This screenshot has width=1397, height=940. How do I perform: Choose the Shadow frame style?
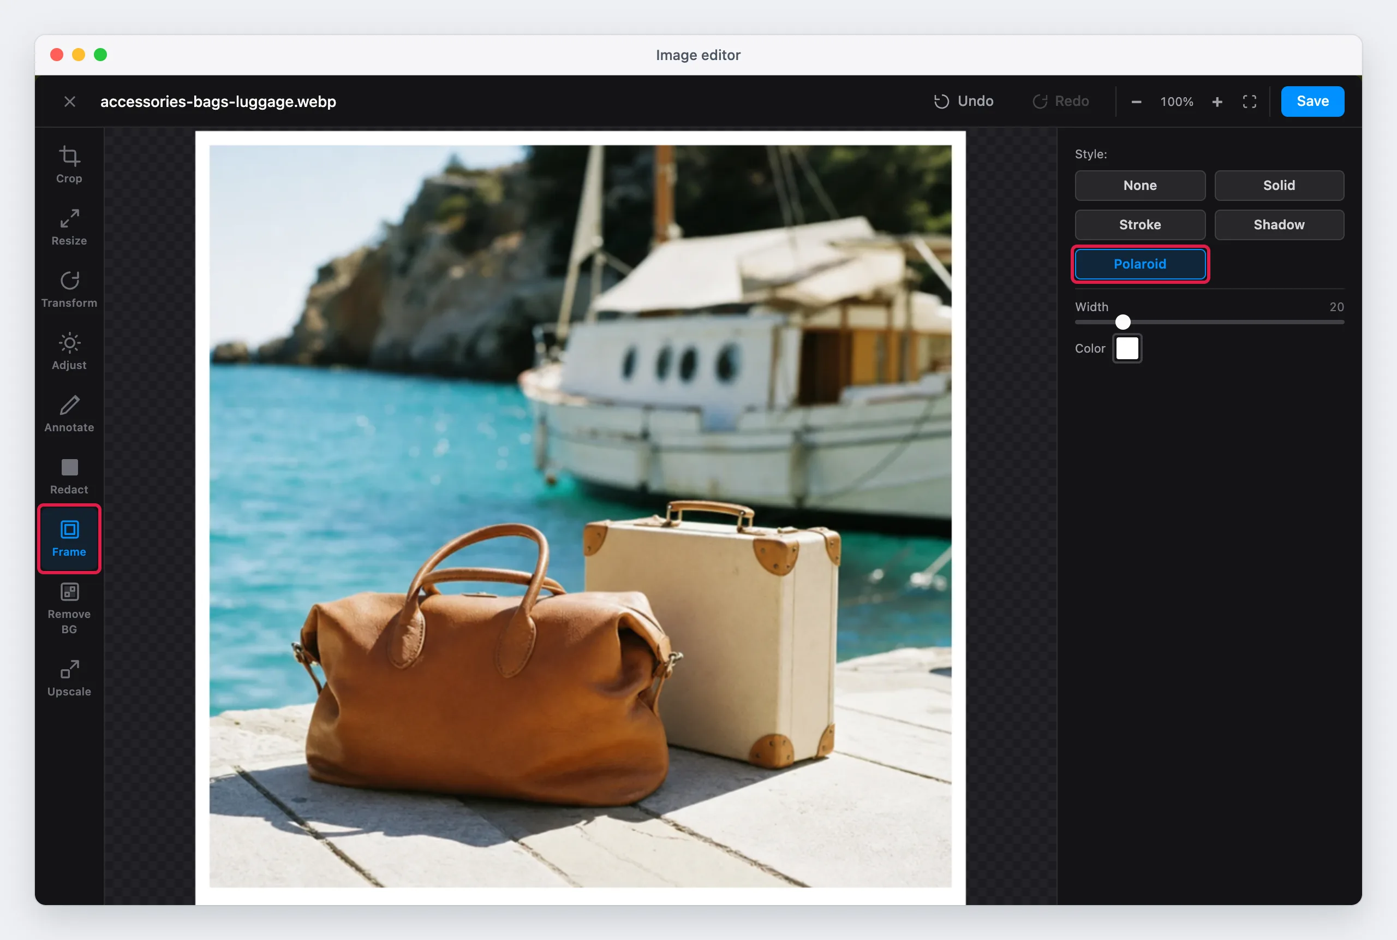pyautogui.click(x=1279, y=225)
